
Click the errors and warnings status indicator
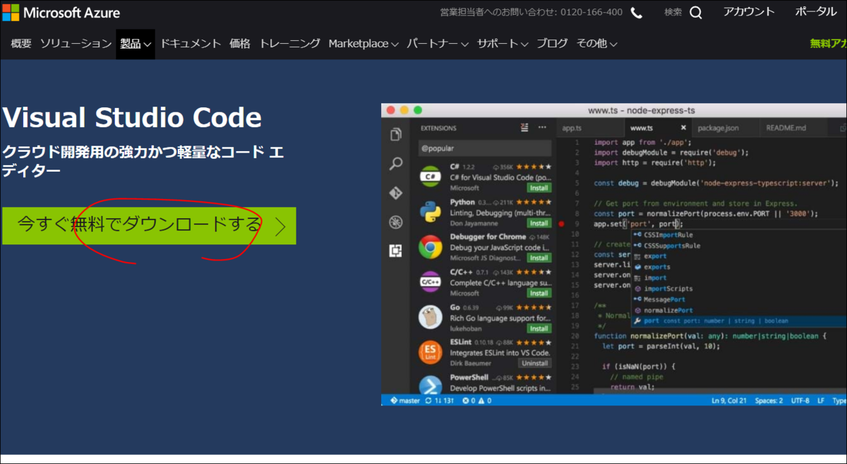(476, 400)
